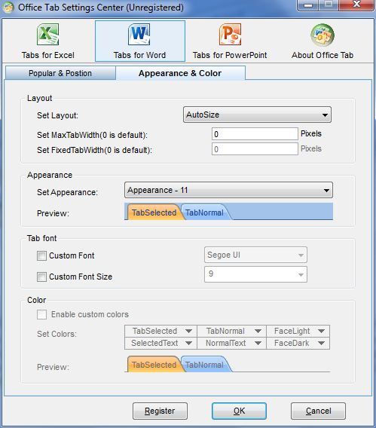The height and width of the screenshot is (428, 376).
Task: Close the Office Tab Settings window
Action: click(x=356, y=5)
